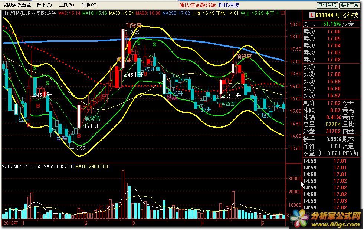
Task: Click the red X icon in the volume pane corner
Action: pyautogui.click(x=288, y=216)
